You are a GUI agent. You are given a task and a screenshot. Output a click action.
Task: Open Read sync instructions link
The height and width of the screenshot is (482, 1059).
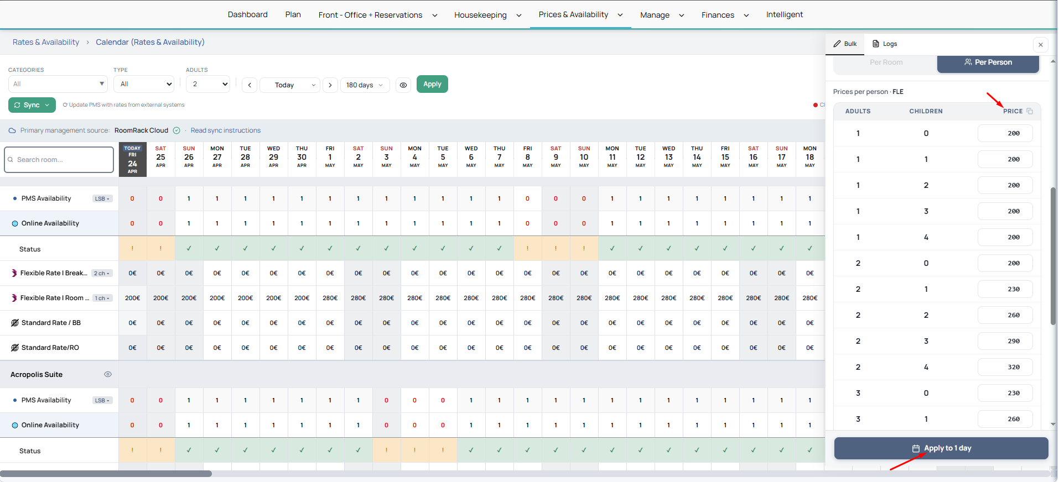coord(225,130)
